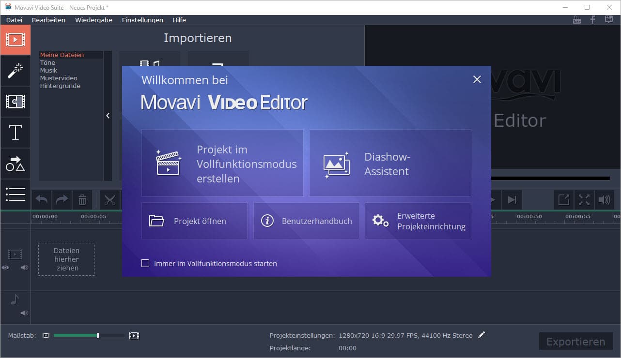Open the Einstellungen menu

(142, 20)
